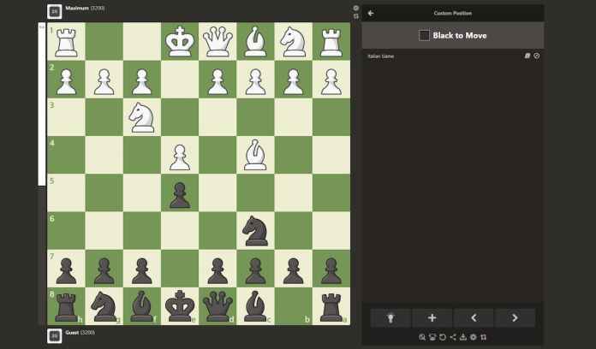Screen dimensions: 596x349
Task: Click the download icon in bottom toolbar
Action: 463,337
